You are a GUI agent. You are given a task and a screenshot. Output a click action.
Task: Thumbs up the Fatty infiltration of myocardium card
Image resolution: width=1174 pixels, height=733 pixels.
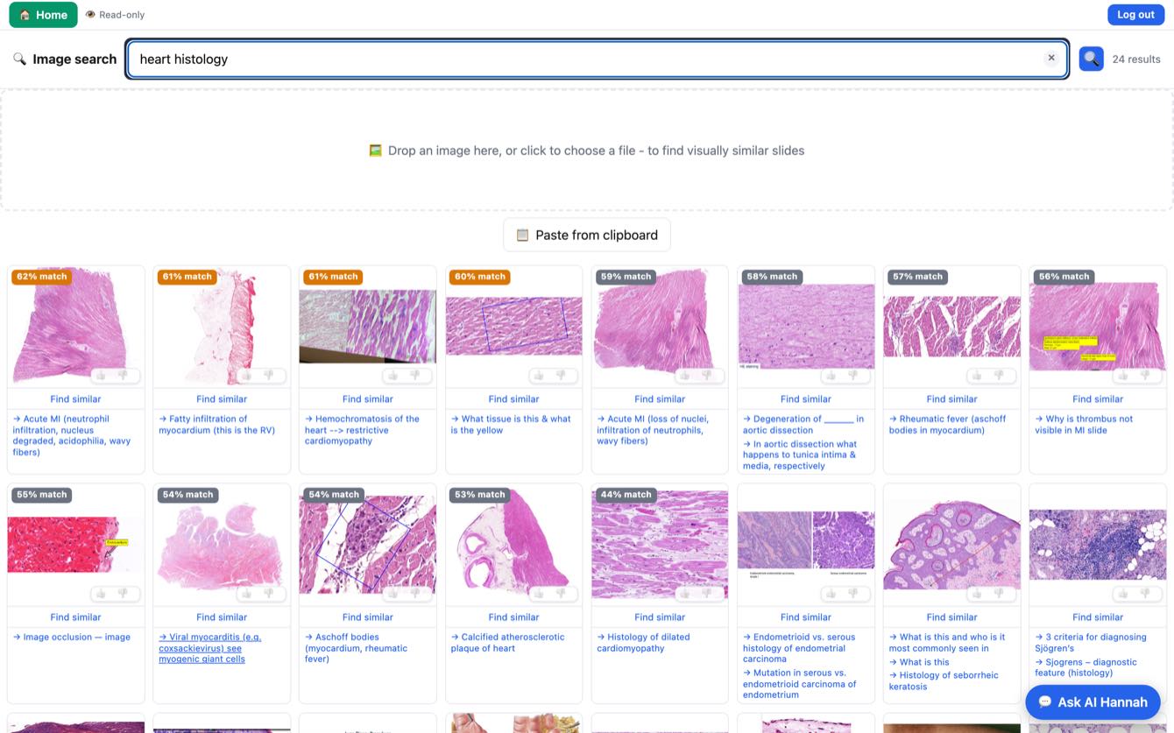[x=248, y=376]
